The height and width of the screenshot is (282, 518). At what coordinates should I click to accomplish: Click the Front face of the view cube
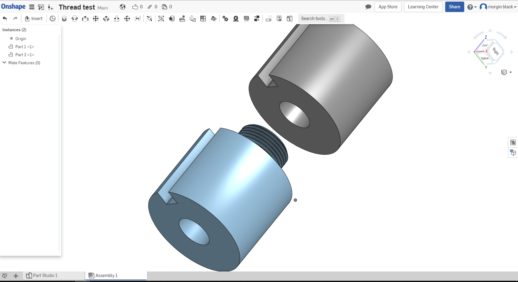(485, 45)
